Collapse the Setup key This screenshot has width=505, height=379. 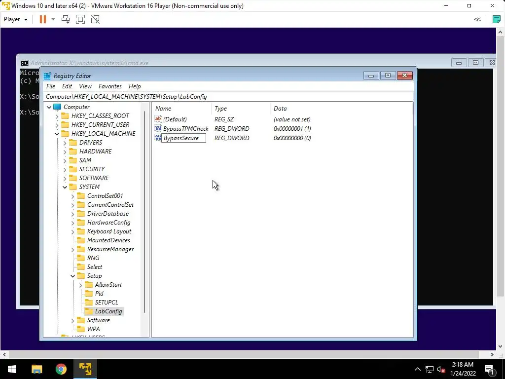click(73, 276)
